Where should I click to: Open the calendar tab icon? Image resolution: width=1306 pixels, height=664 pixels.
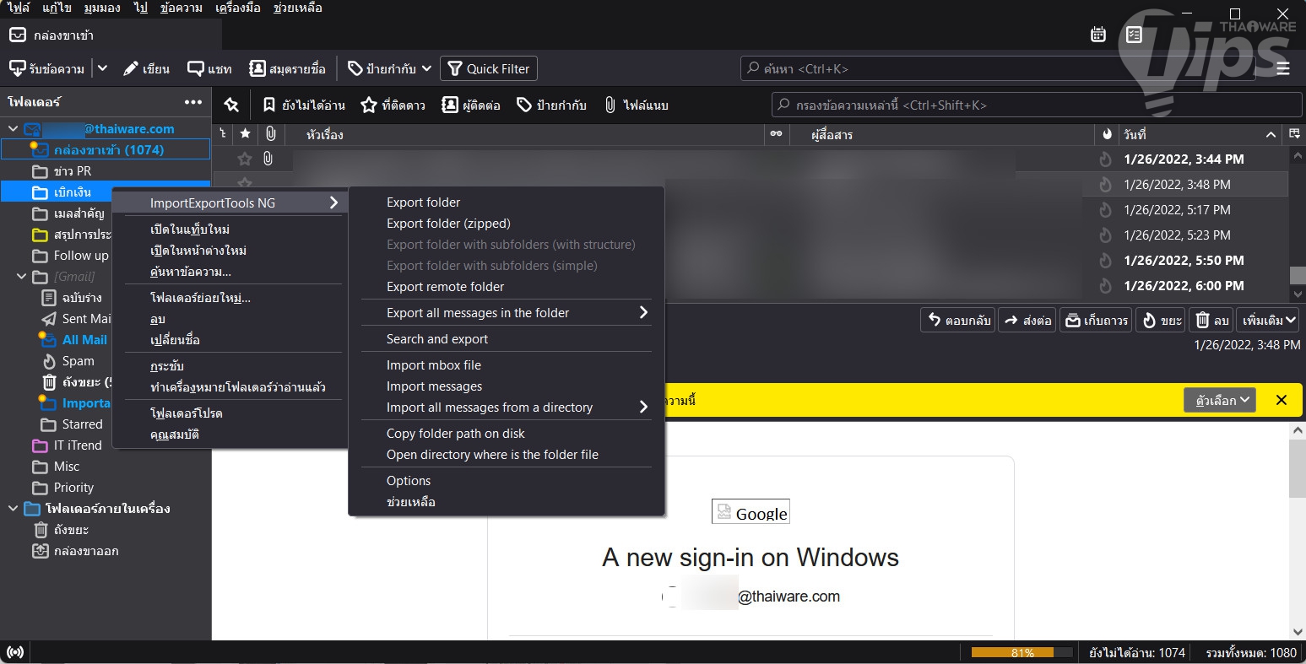click(1098, 35)
